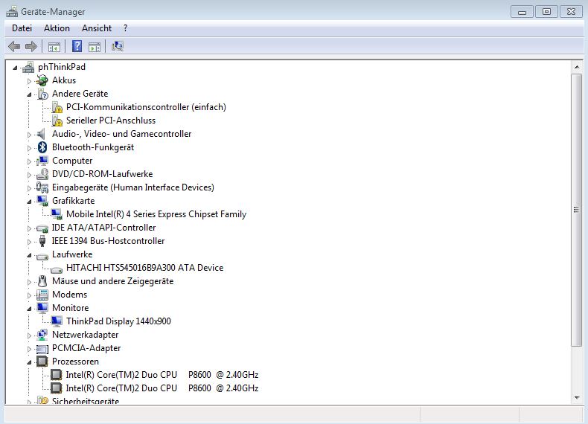Select HITACHI HTS545016B9A300 ATA Device
This screenshot has height=424, width=588.
click(144, 268)
